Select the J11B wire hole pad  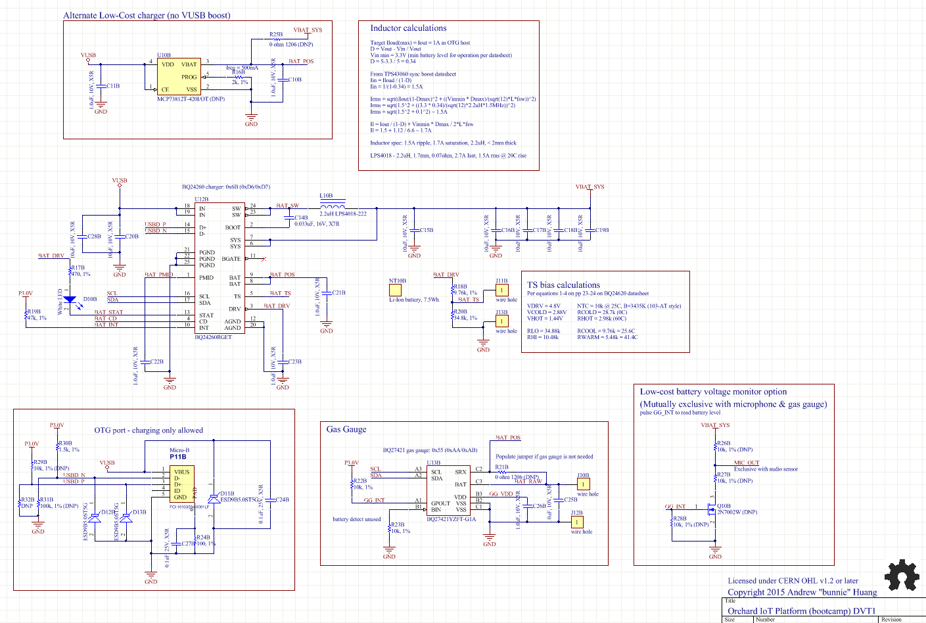501,290
